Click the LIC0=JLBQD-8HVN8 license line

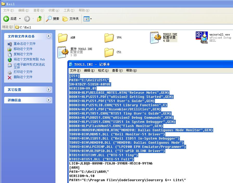(x=111, y=163)
